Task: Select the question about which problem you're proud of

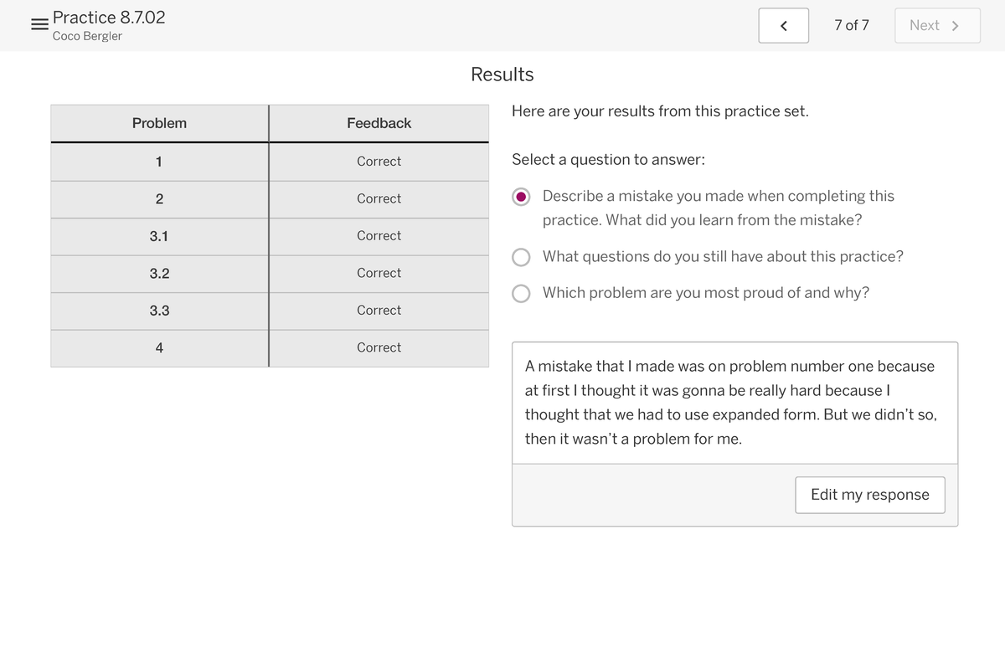Action: click(x=521, y=293)
